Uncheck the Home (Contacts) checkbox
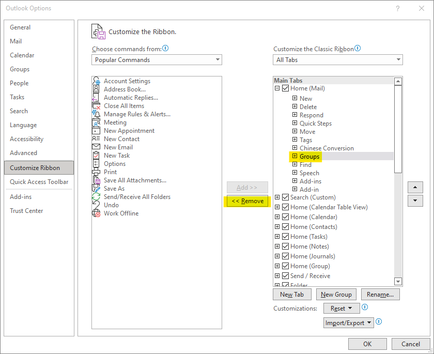The width and height of the screenshot is (434, 354). [285, 227]
